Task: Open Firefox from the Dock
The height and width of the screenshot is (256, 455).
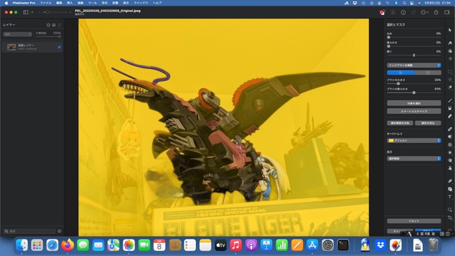Action: click(x=68, y=245)
